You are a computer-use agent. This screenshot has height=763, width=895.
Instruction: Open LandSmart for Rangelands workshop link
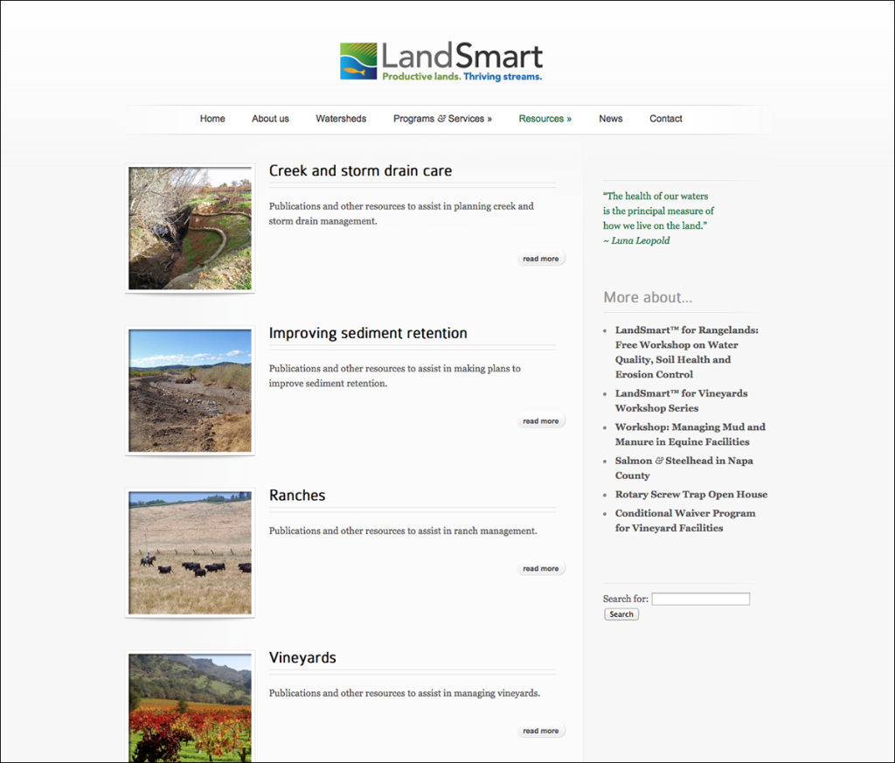pos(687,352)
